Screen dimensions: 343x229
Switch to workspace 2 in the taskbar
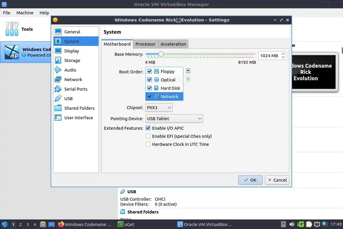20,225
